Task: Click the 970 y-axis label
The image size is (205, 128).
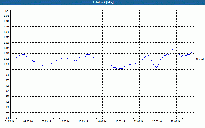Action: click(x=8, y=97)
